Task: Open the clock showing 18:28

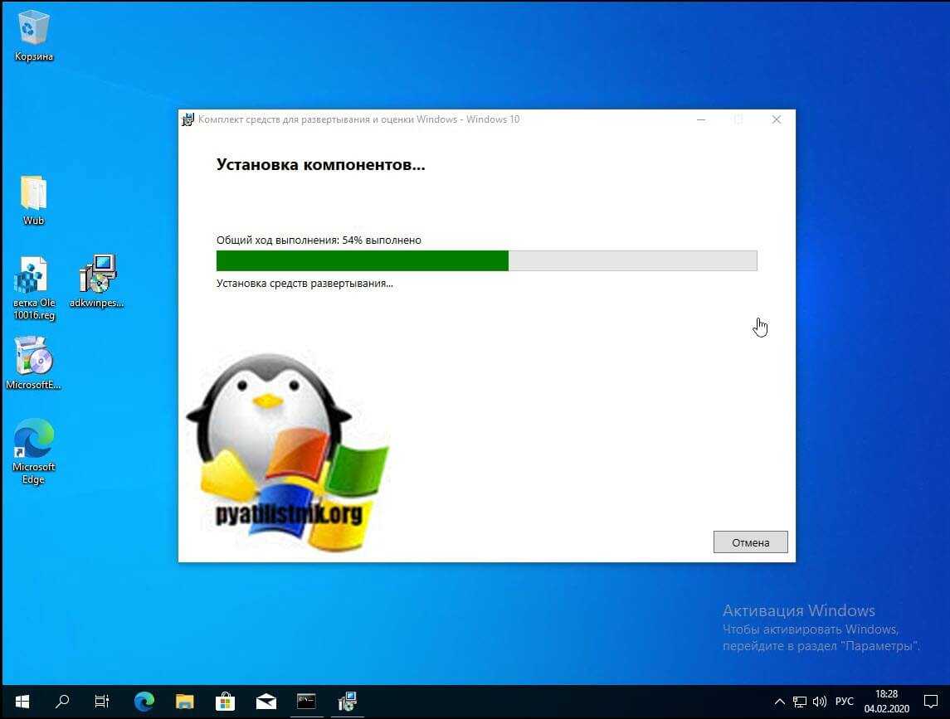Action: 886,702
